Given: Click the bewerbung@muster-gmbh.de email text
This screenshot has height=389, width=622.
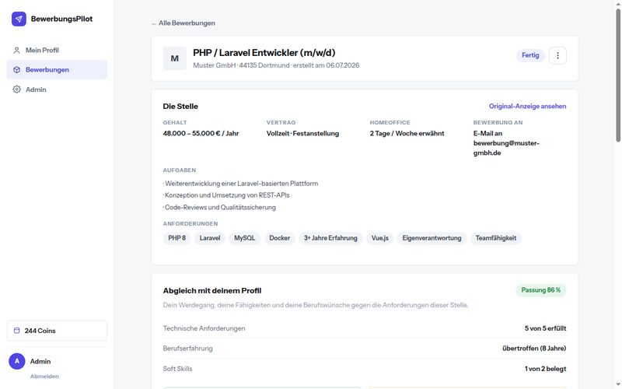Looking at the screenshot, I should 506,148.
